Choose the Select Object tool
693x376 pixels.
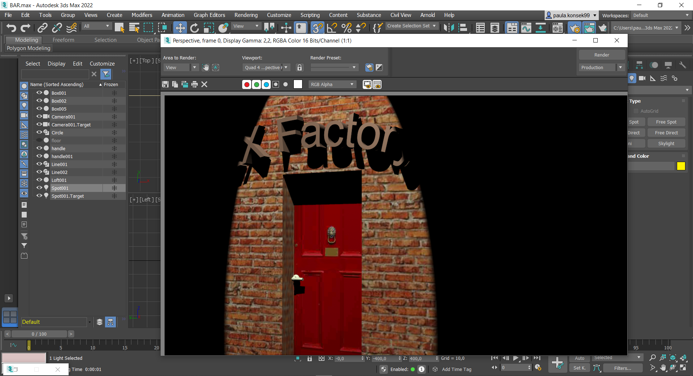coord(119,28)
